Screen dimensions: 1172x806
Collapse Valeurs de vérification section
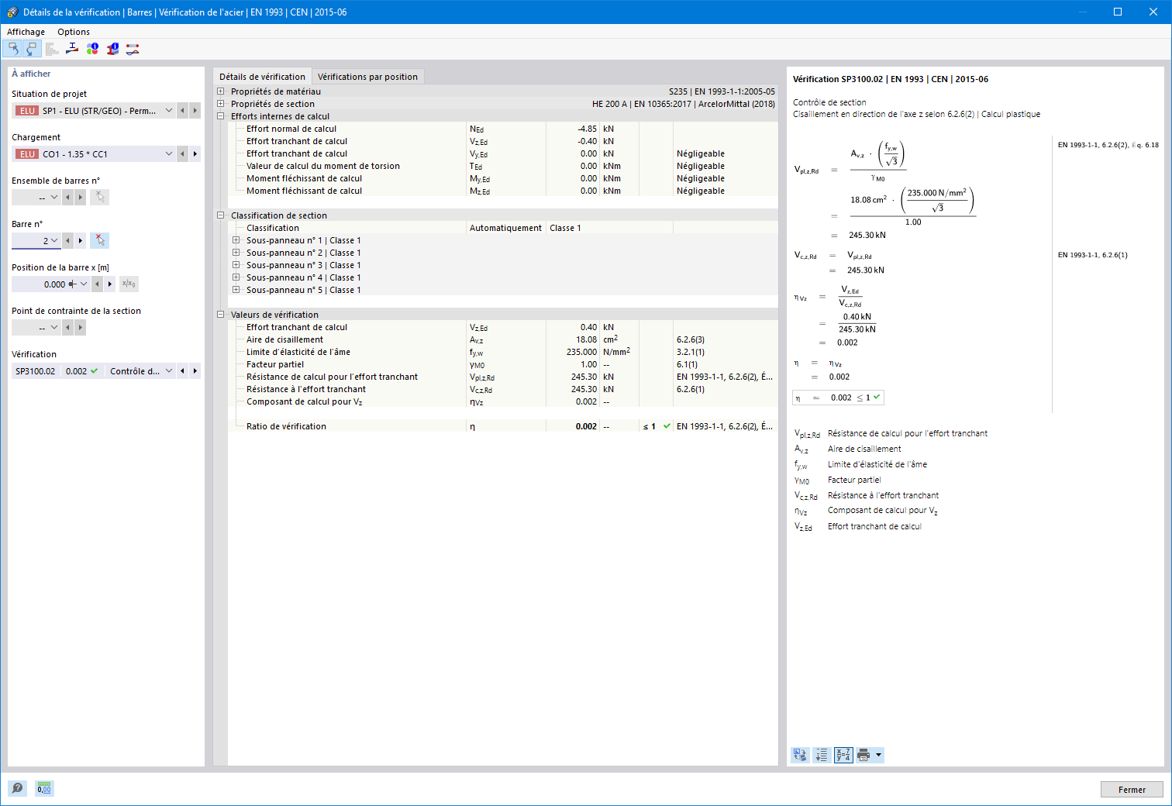point(221,315)
